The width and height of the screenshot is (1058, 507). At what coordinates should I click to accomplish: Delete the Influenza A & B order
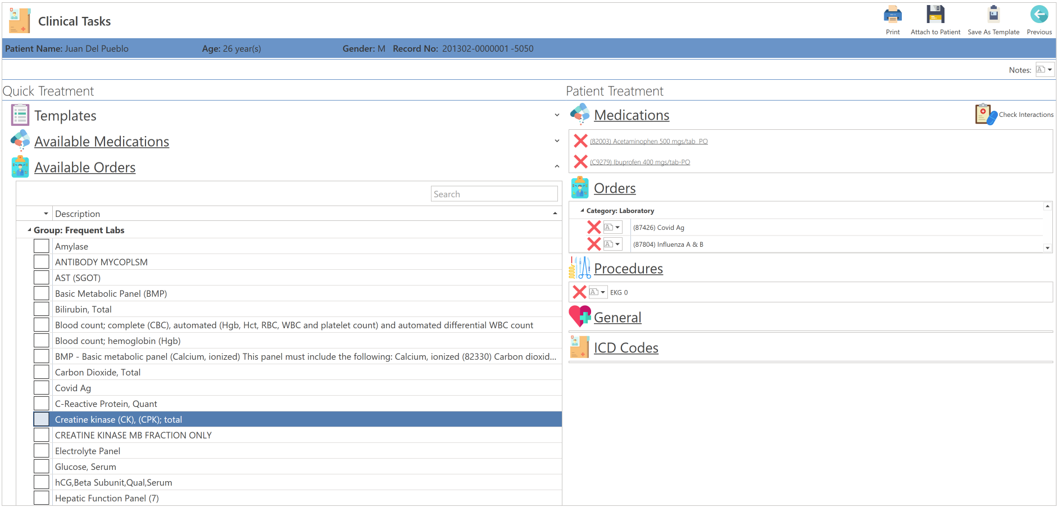594,244
